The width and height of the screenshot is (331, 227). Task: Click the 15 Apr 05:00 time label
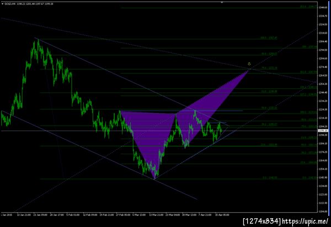tap(222, 215)
